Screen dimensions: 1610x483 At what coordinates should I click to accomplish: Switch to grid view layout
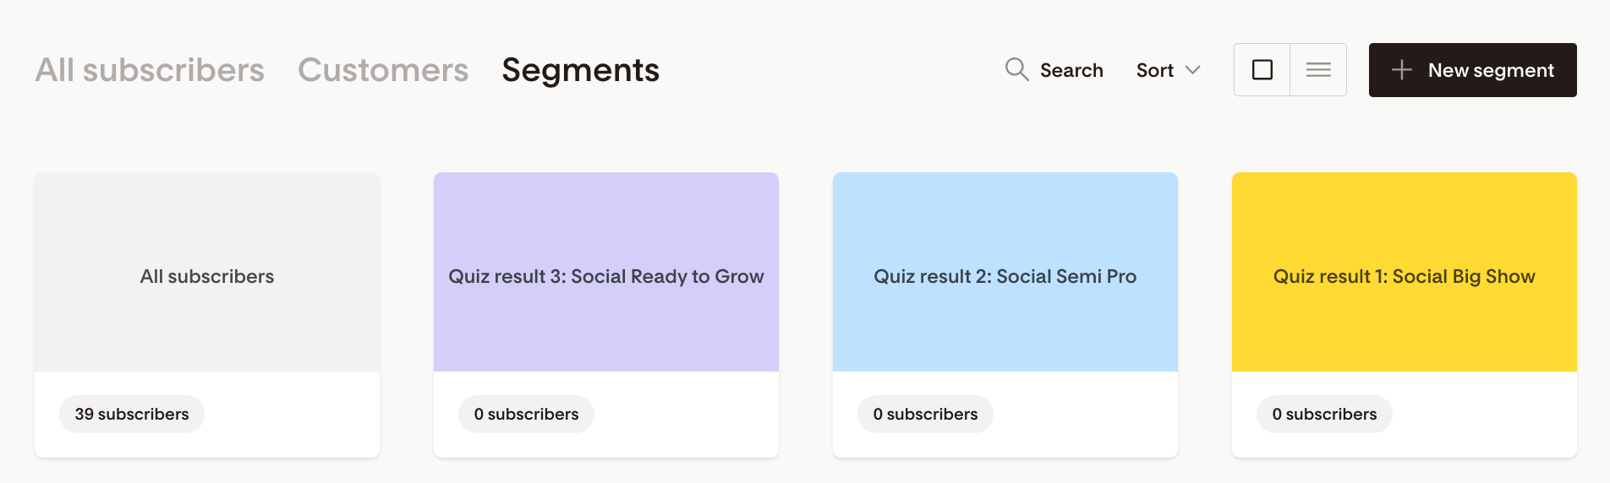[x=1262, y=69]
